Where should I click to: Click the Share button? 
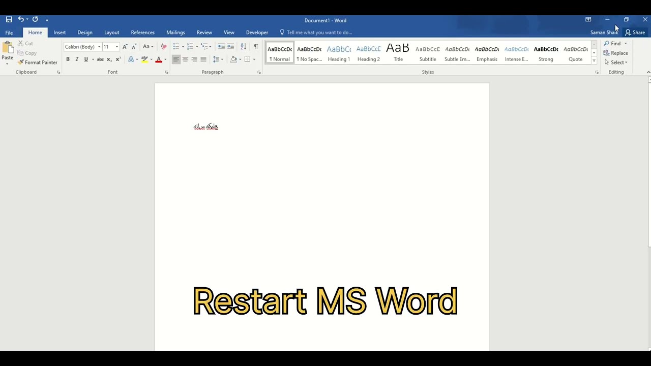pyautogui.click(x=635, y=33)
